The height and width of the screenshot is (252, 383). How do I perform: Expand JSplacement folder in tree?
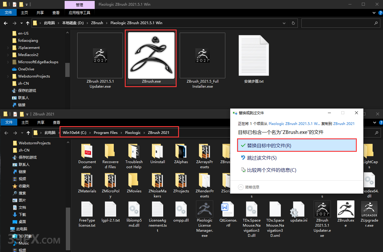[x=8, y=48]
